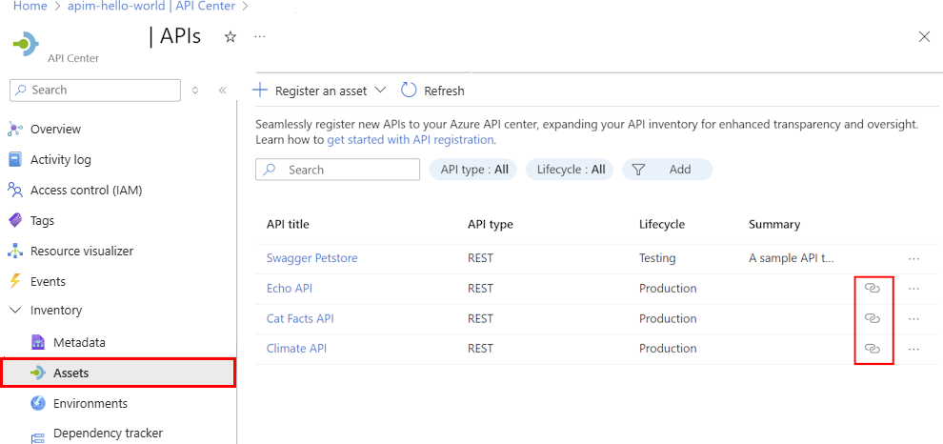The height and width of the screenshot is (444, 943).
Task: Click the API Center logo icon
Action: 26,45
